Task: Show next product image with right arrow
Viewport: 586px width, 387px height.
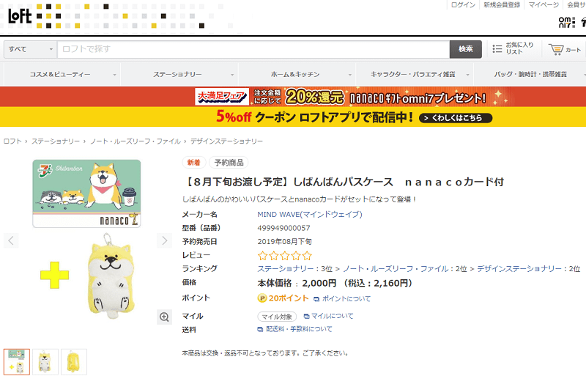Action: coord(164,240)
